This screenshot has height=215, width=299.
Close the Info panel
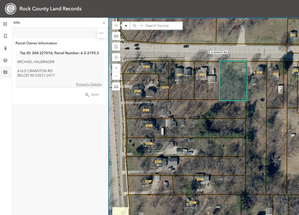click(x=104, y=23)
